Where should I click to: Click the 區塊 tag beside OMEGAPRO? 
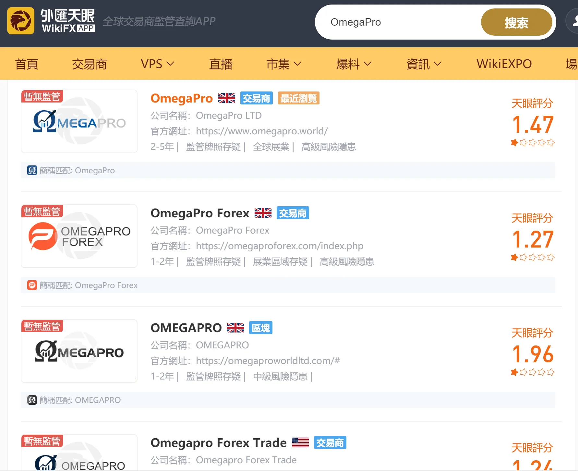click(x=261, y=328)
